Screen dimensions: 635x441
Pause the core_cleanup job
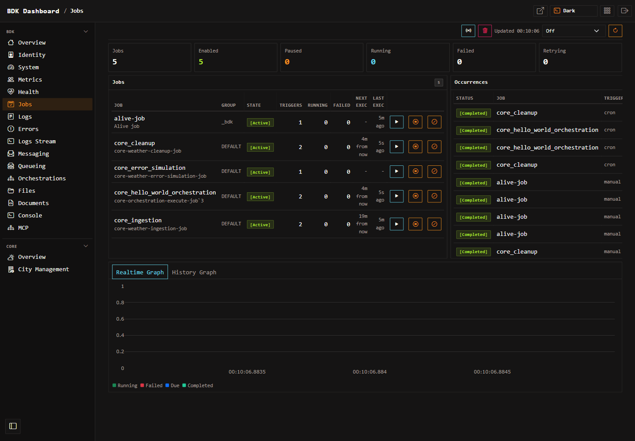415,147
